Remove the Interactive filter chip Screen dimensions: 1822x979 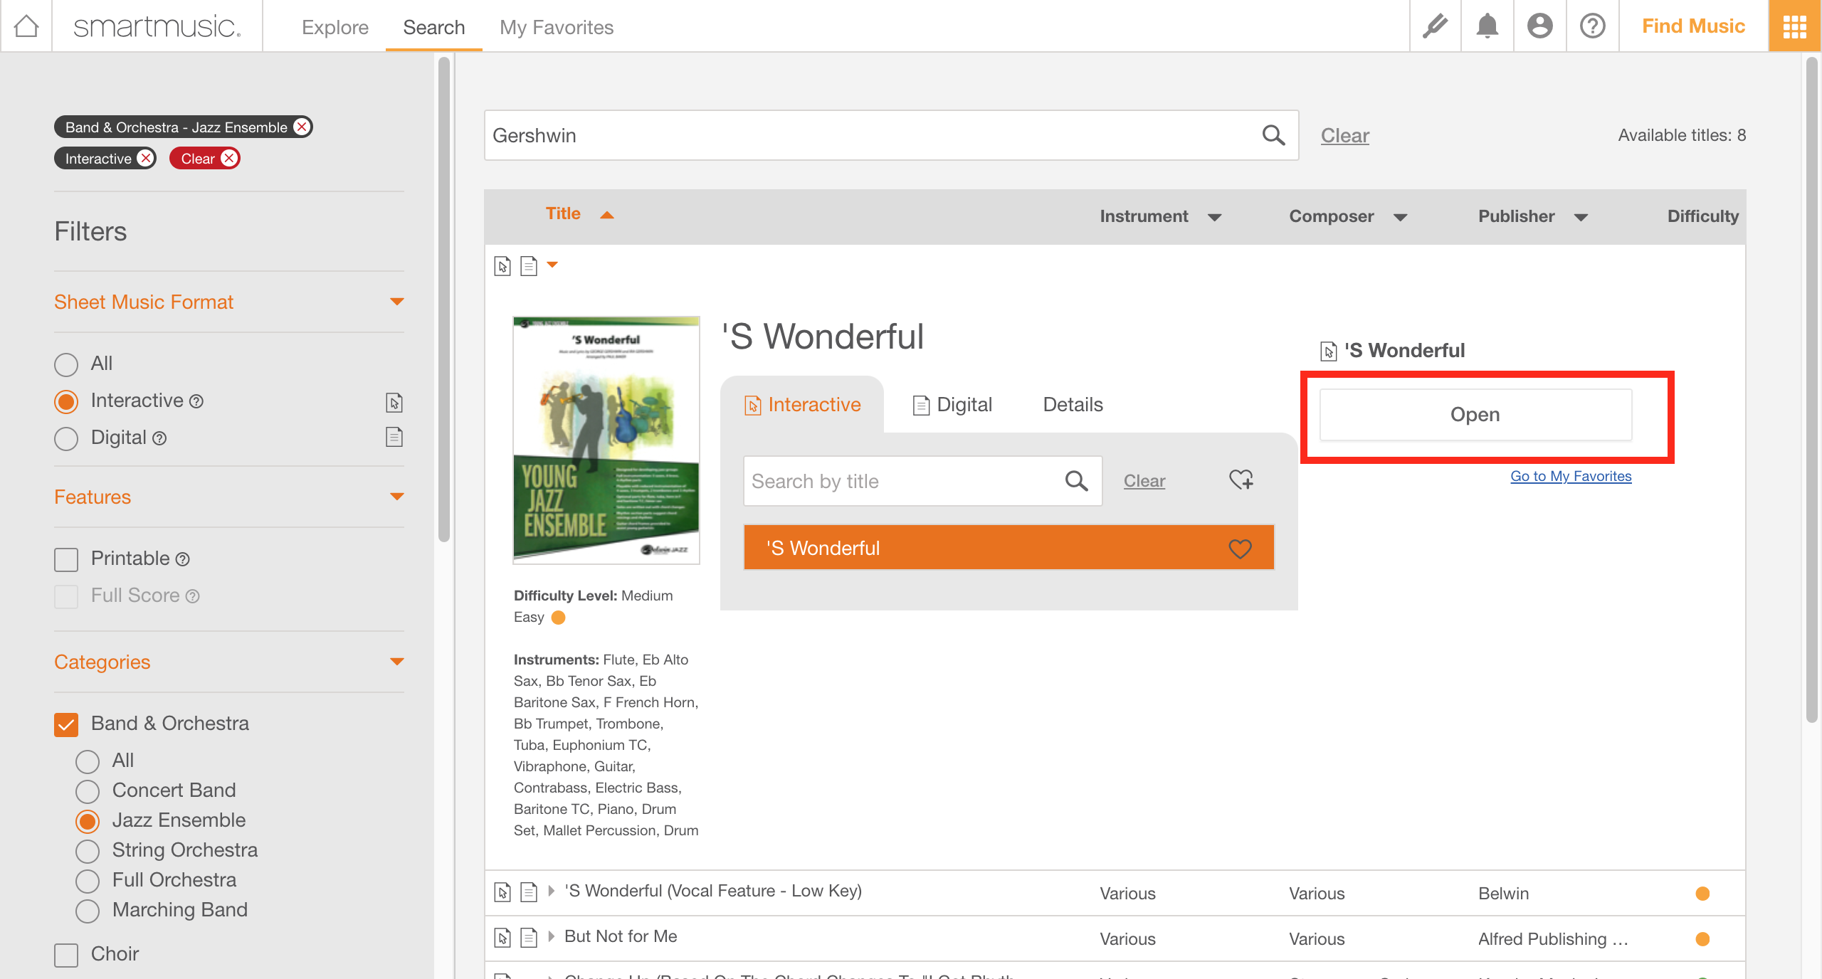point(145,158)
